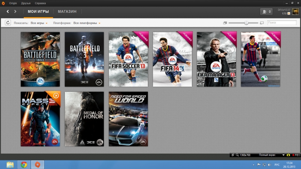Click the yellow camera screenshot icon
301x169 pixels.
pos(288,155)
